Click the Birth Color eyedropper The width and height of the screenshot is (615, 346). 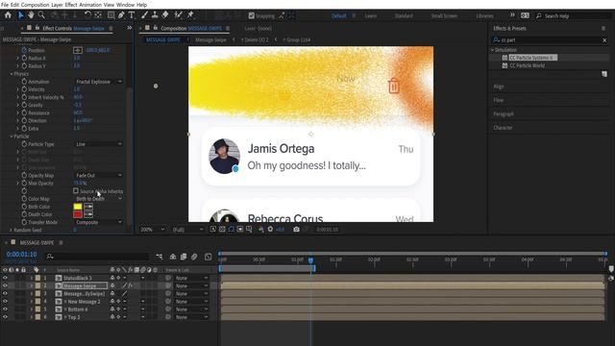click(x=88, y=207)
